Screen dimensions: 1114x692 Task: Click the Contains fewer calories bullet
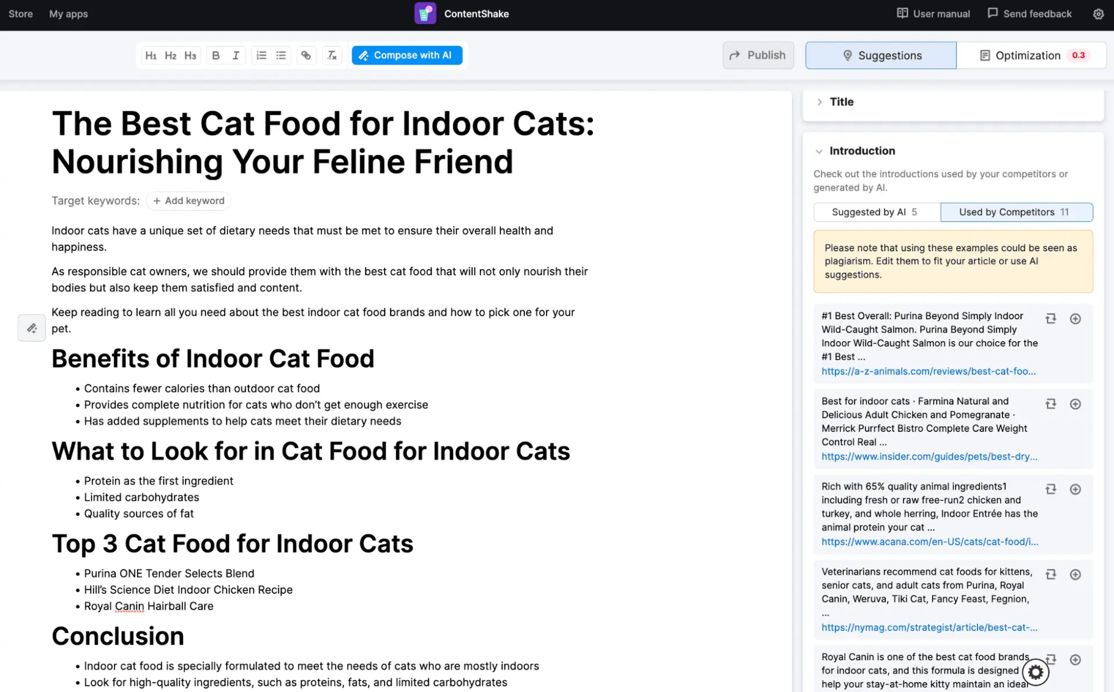click(202, 389)
